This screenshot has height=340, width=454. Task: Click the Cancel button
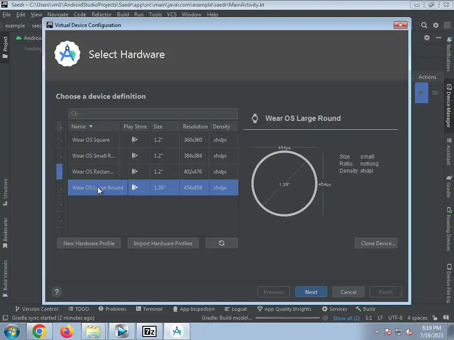[x=348, y=292]
